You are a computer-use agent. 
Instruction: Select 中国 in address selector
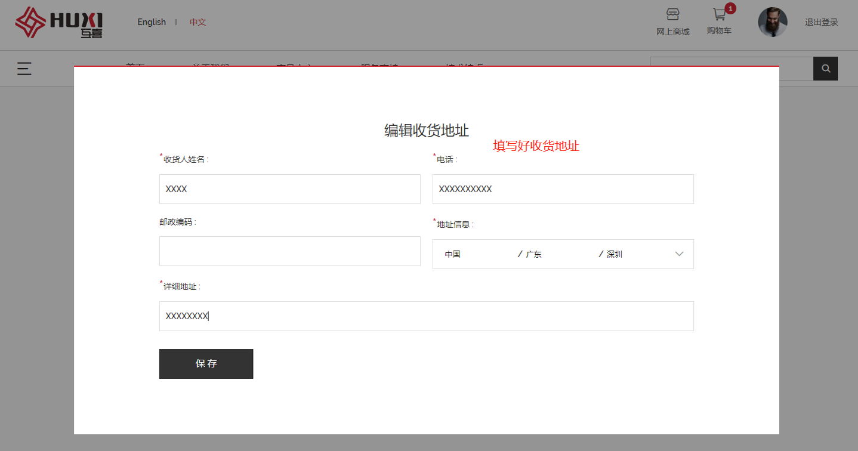pos(452,254)
